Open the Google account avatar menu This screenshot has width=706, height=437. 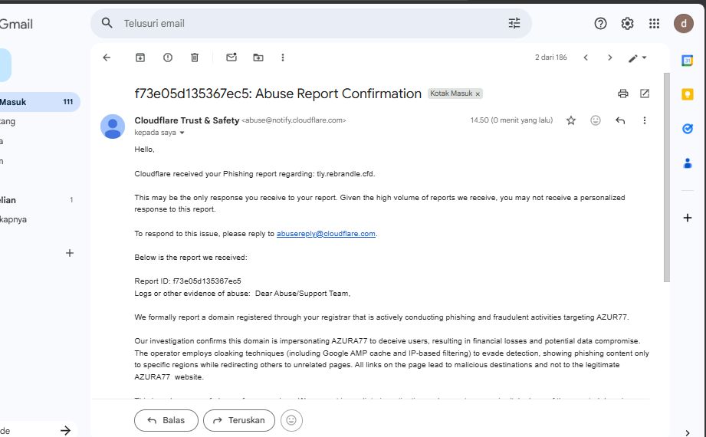pyautogui.click(x=683, y=24)
